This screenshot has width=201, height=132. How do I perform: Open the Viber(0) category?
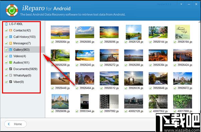(19, 82)
